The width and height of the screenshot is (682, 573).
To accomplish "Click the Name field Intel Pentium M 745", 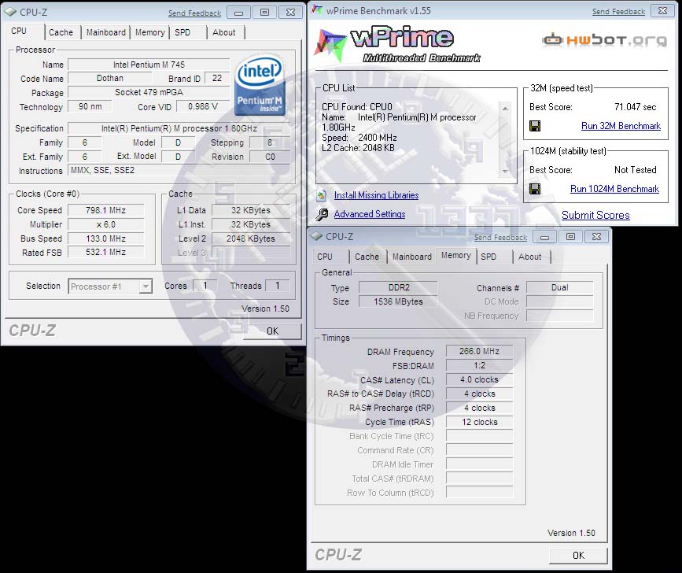I will pyautogui.click(x=149, y=65).
